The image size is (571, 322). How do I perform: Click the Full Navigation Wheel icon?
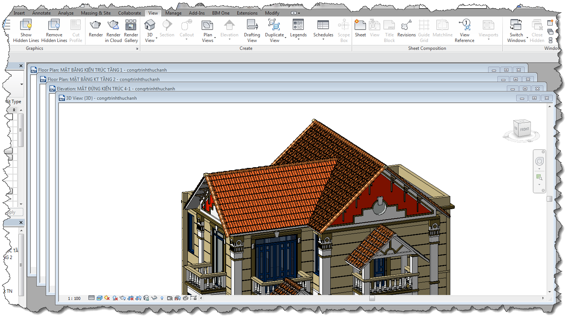tap(539, 161)
